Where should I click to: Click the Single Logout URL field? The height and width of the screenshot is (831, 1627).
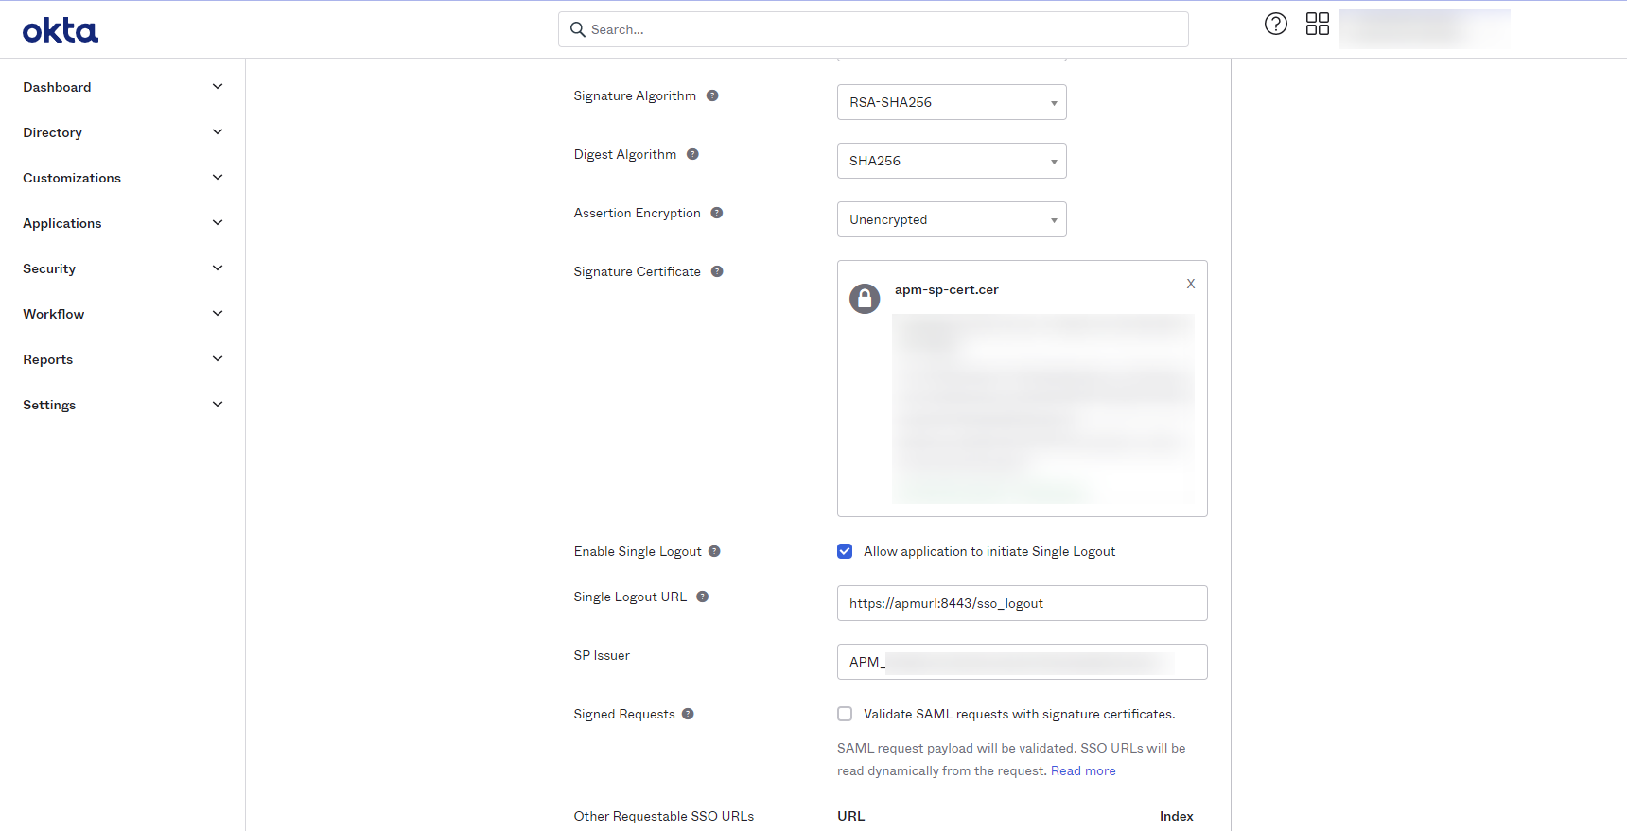(1022, 603)
